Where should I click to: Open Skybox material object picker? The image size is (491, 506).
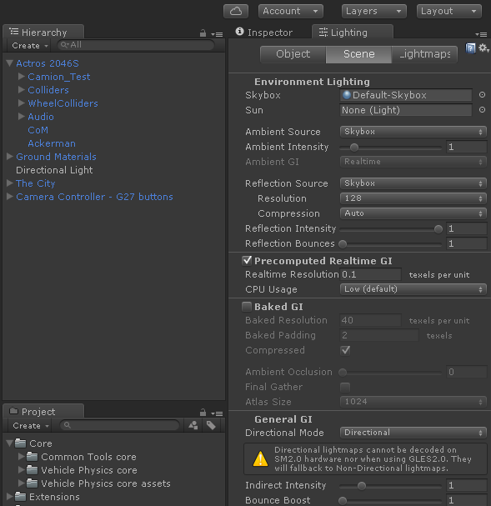point(482,95)
